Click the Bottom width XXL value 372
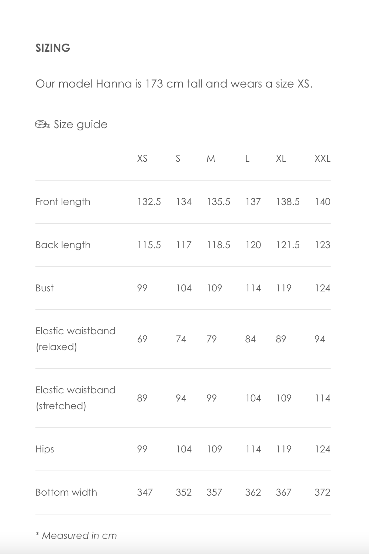369x554 pixels. [x=322, y=492]
